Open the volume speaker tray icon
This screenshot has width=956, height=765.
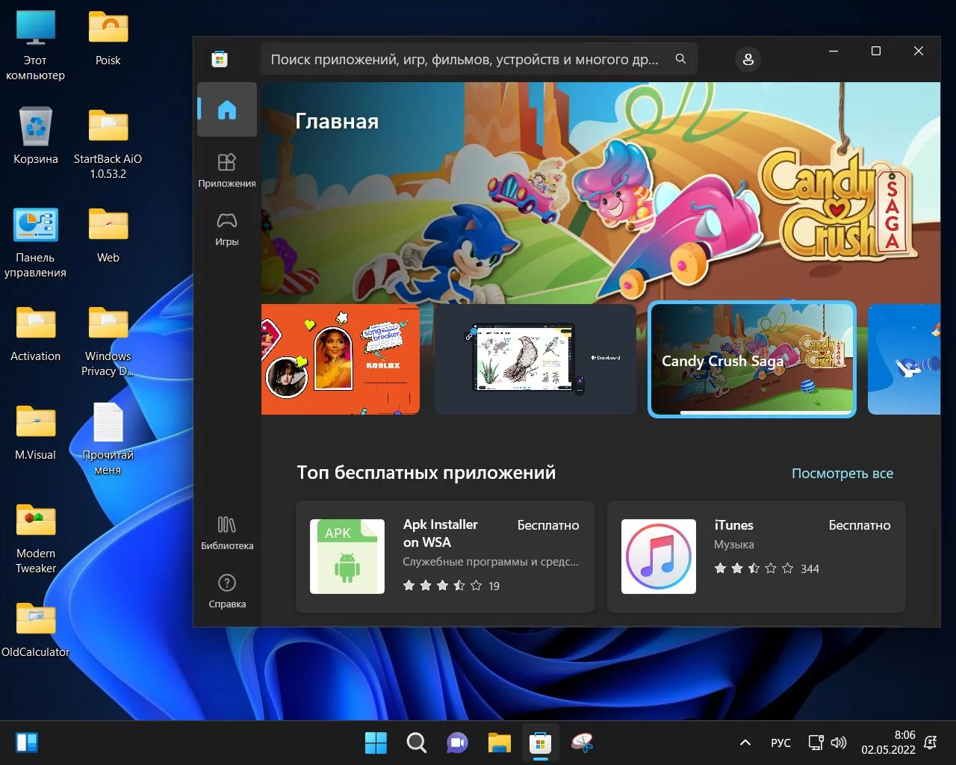[839, 743]
